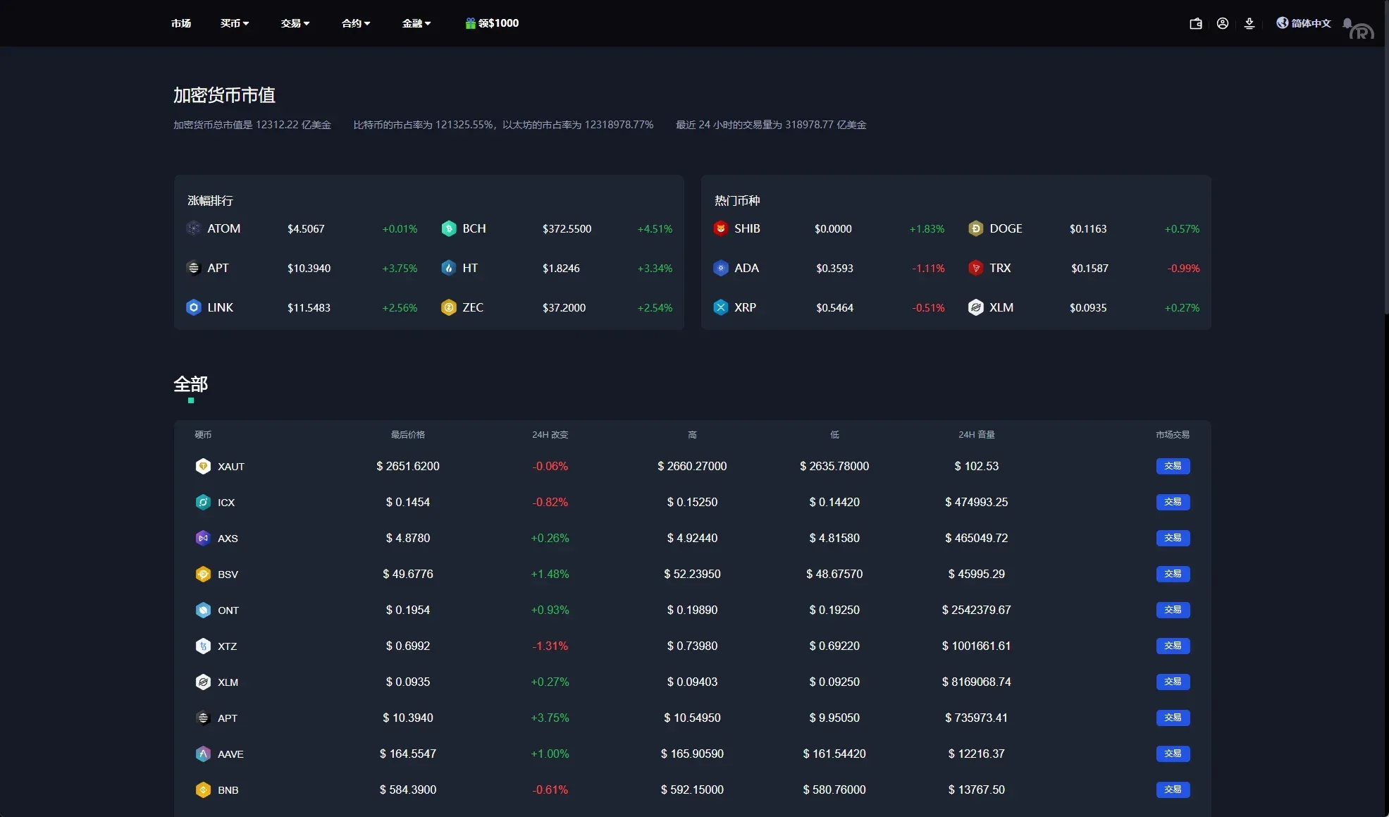Viewport: 1389px width, 817px height.
Task: Open the notification bell icon
Action: tap(1347, 23)
